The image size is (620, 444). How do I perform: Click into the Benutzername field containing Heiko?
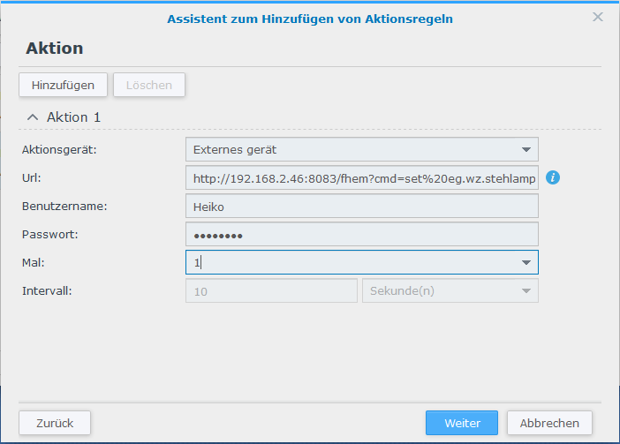362,206
